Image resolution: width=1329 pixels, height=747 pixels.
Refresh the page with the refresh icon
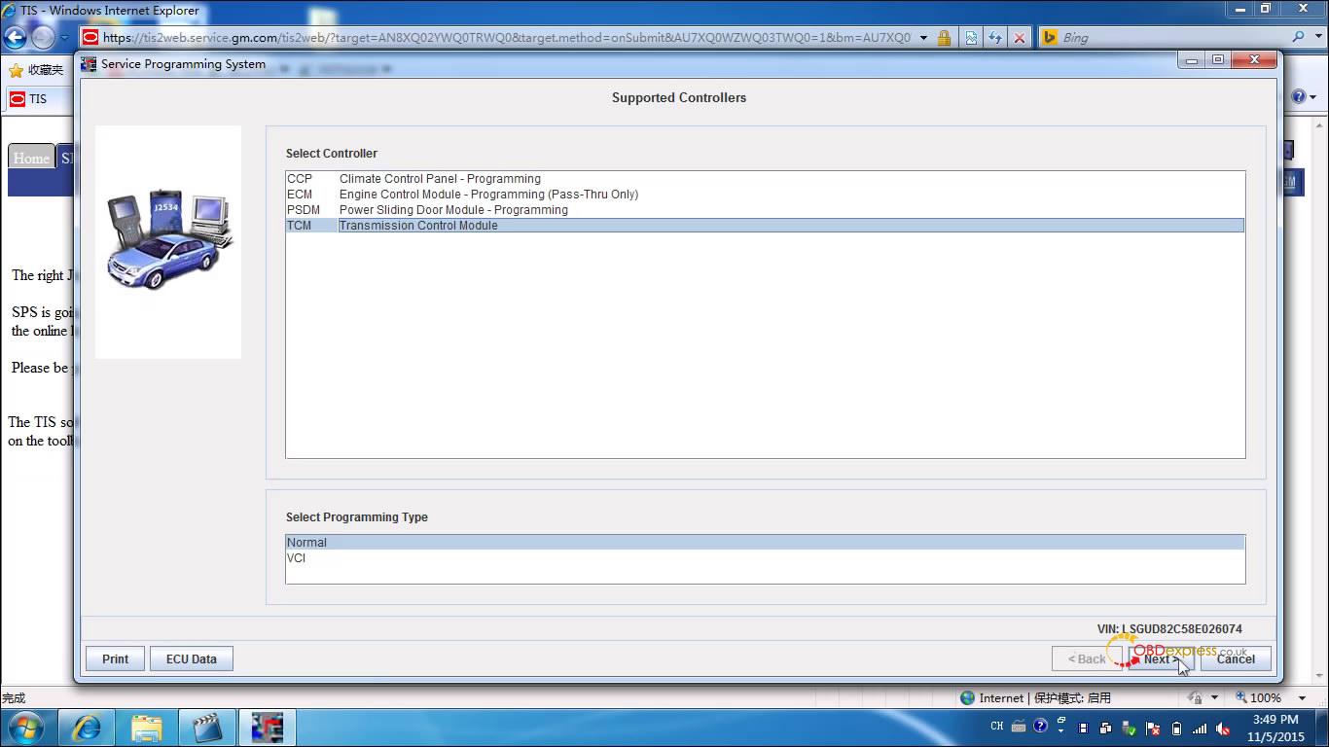pyautogui.click(x=994, y=38)
